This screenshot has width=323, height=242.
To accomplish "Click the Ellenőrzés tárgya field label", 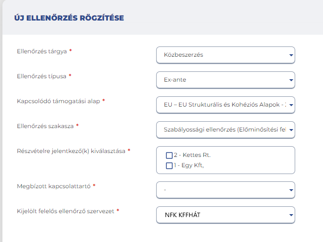I will coord(42,51).
